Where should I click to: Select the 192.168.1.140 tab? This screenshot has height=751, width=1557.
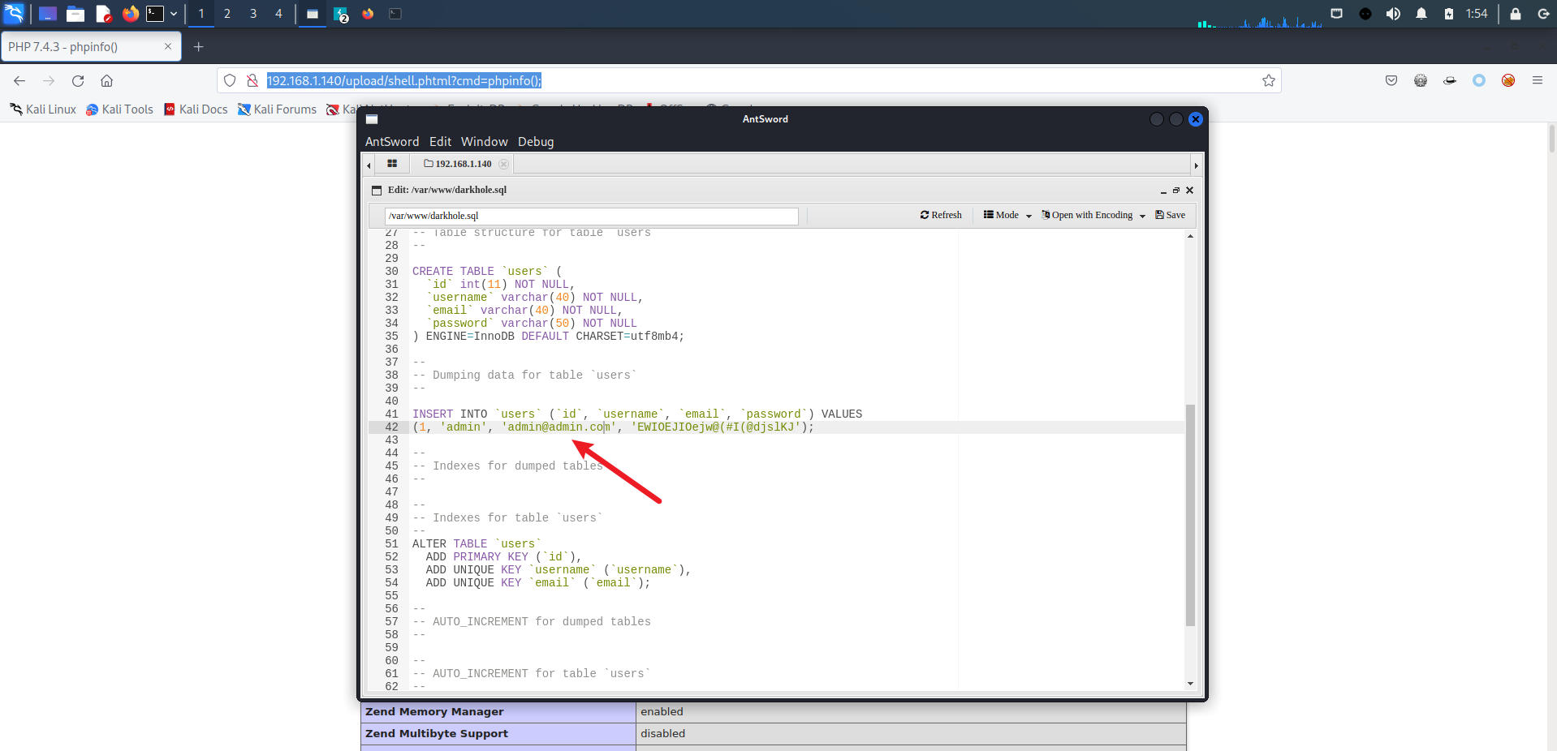pyautogui.click(x=458, y=164)
